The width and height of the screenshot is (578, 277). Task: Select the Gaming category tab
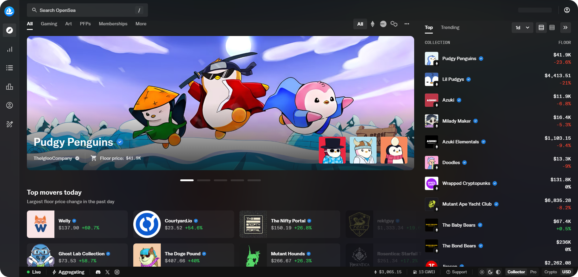pos(49,24)
